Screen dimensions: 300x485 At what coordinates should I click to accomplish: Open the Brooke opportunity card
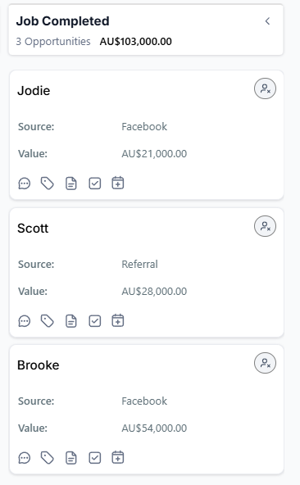pyautogui.click(x=147, y=410)
